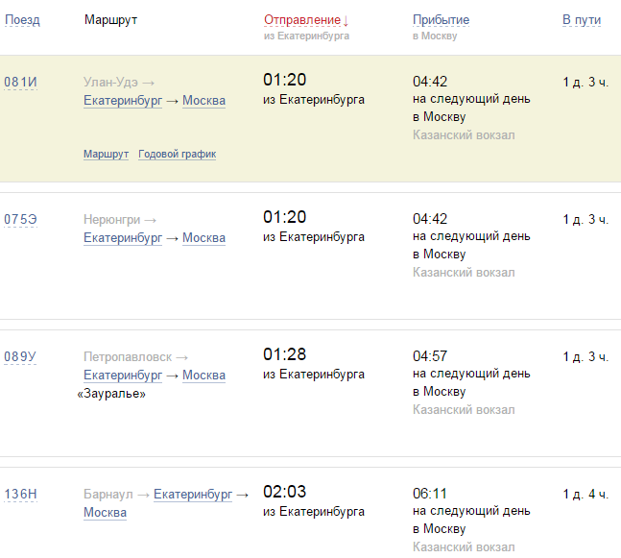This screenshot has height=558, width=621.
Task: Click Екатеринбург link in the 081И row
Action: pyautogui.click(x=123, y=101)
